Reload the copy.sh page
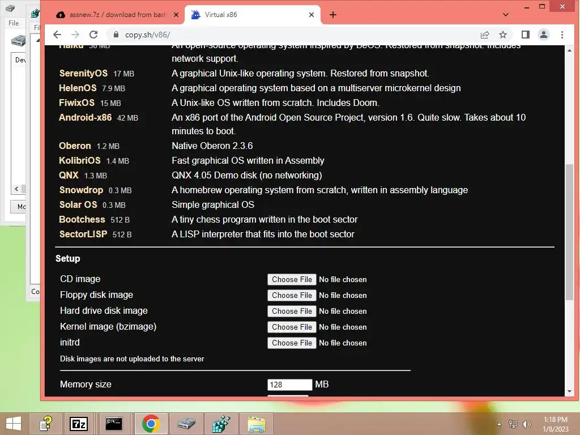 (x=93, y=35)
